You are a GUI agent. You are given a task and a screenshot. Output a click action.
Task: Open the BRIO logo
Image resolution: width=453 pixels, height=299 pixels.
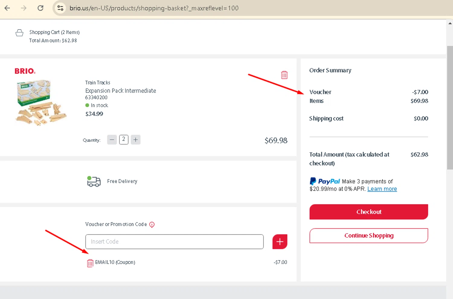click(25, 71)
